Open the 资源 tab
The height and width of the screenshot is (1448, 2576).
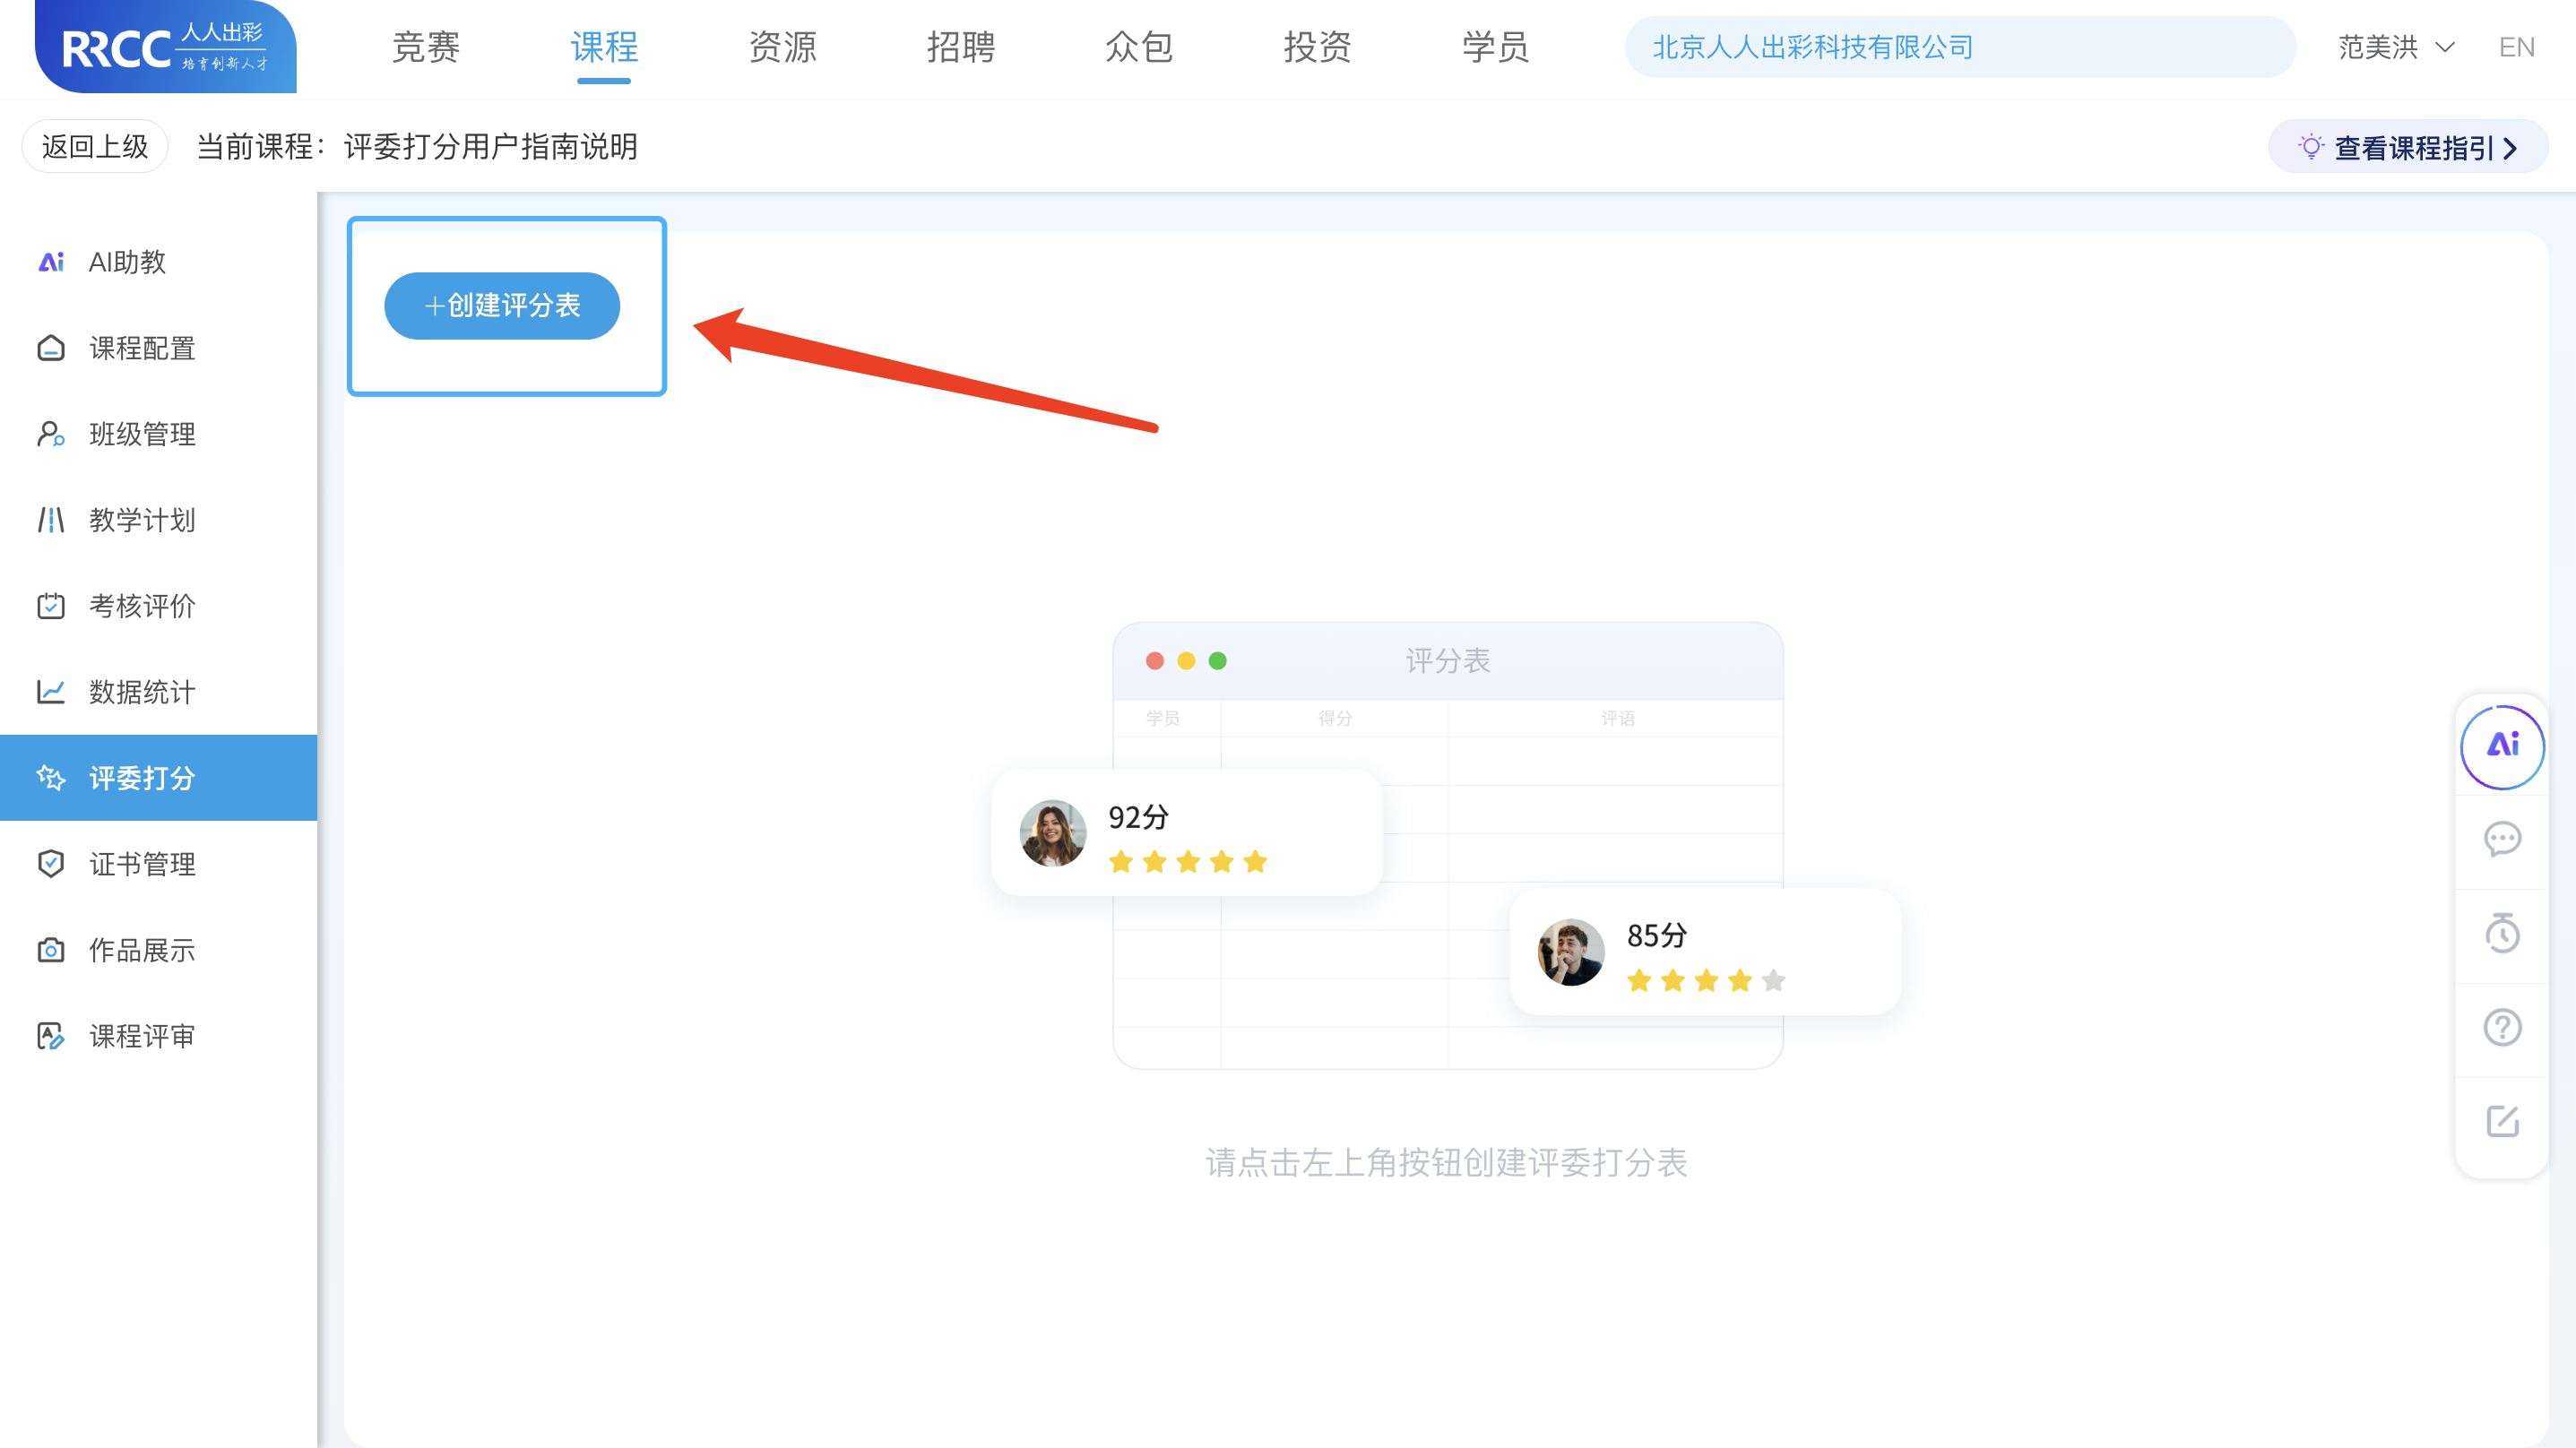(783, 47)
